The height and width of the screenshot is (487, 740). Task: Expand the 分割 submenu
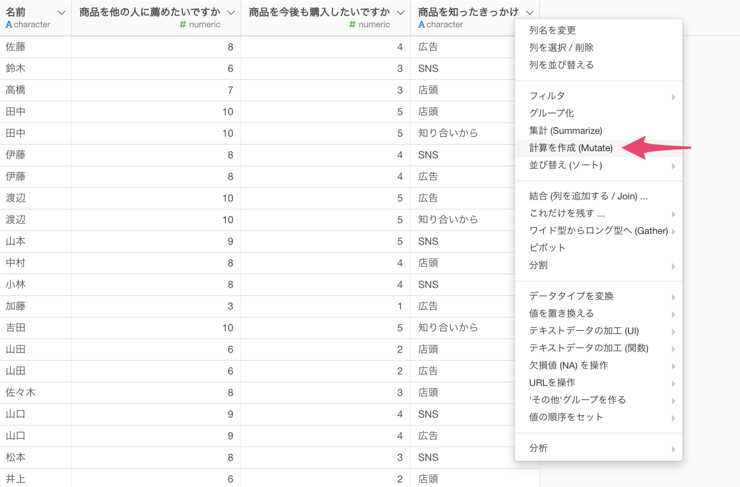point(598,265)
